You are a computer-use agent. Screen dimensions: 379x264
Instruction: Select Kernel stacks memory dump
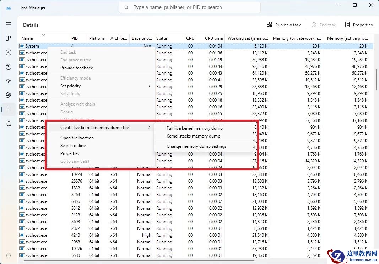(x=193, y=136)
